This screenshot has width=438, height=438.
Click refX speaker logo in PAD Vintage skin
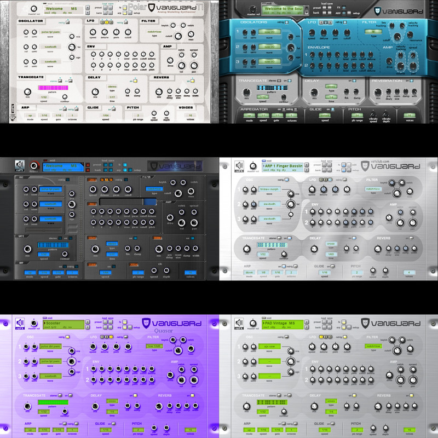tap(239, 324)
